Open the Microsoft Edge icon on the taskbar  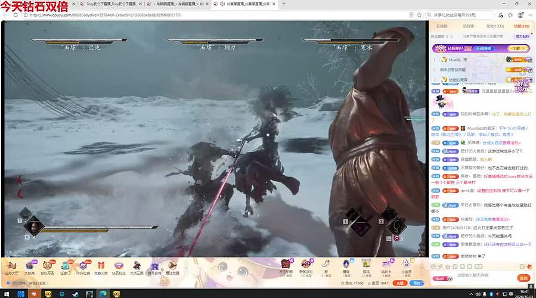pos(103,294)
